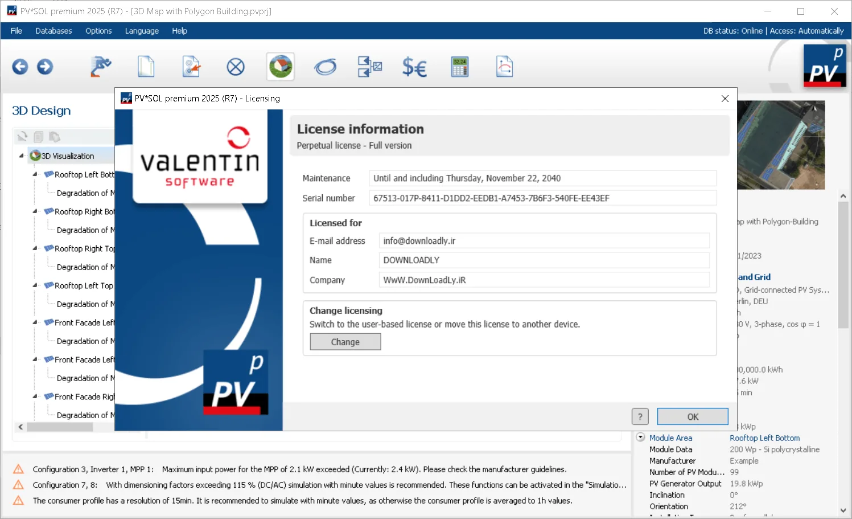Click the warning icon for the consumer profile message

pyautogui.click(x=18, y=500)
